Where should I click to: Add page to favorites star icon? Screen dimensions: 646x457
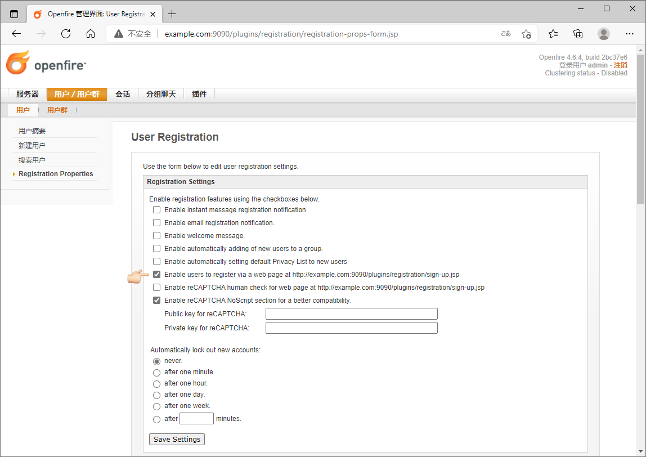pyautogui.click(x=526, y=34)
